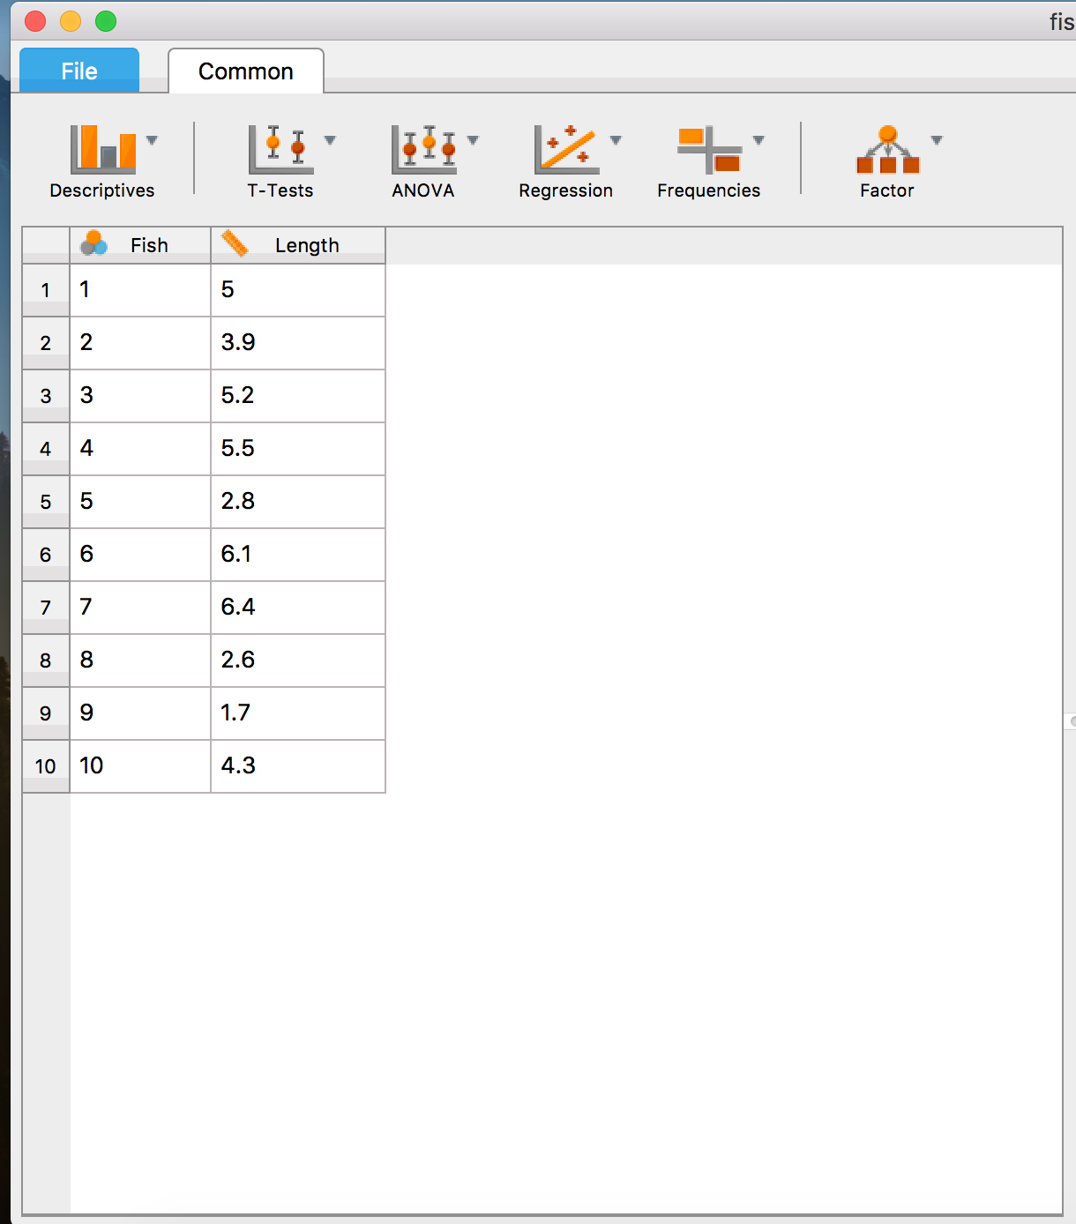
Task: Open the File tab
Action: (x=79, y=71)
